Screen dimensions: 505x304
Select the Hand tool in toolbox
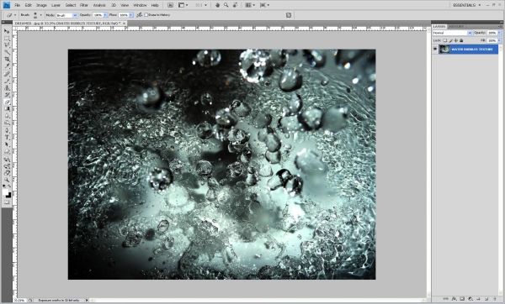point(7,173)
